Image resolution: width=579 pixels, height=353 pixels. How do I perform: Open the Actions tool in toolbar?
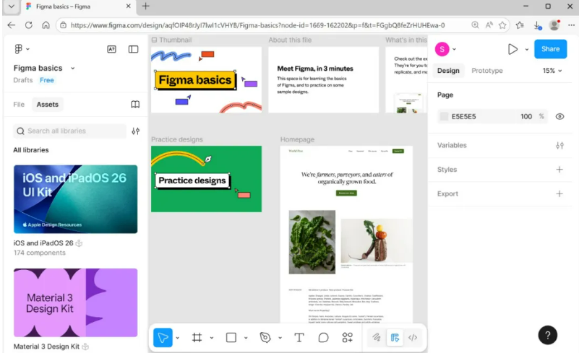pos(348,338)
